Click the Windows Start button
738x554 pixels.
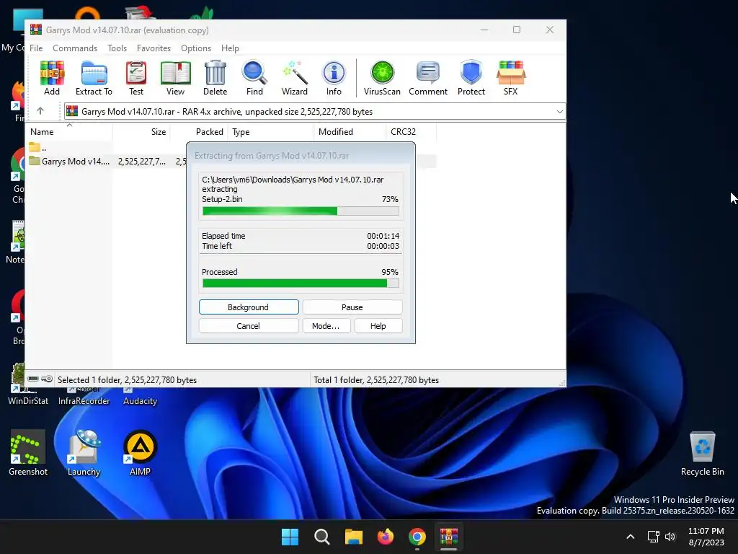[x=290, y=537]
